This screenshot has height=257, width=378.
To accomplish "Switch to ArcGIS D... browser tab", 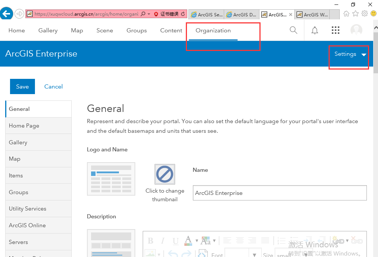I will tap(242, 15).
